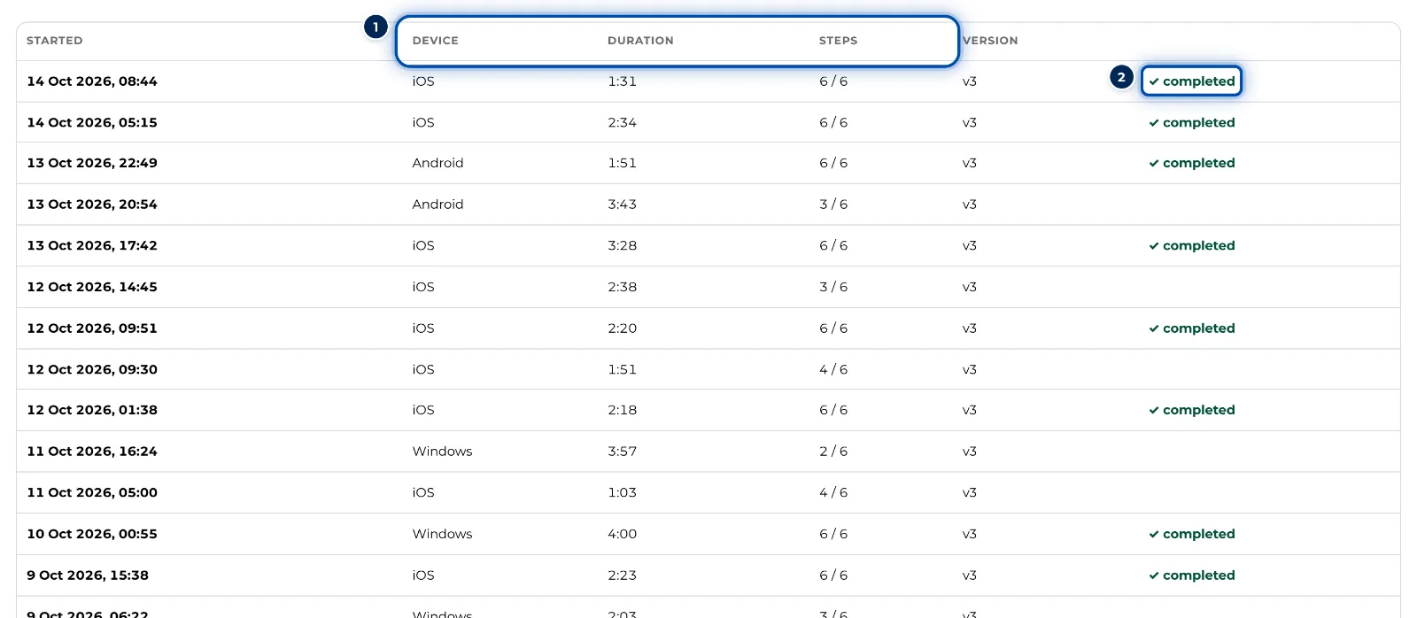Click the duration 2:38 cell
Viewport: 1417px width, 618px height.
[622, 287]
